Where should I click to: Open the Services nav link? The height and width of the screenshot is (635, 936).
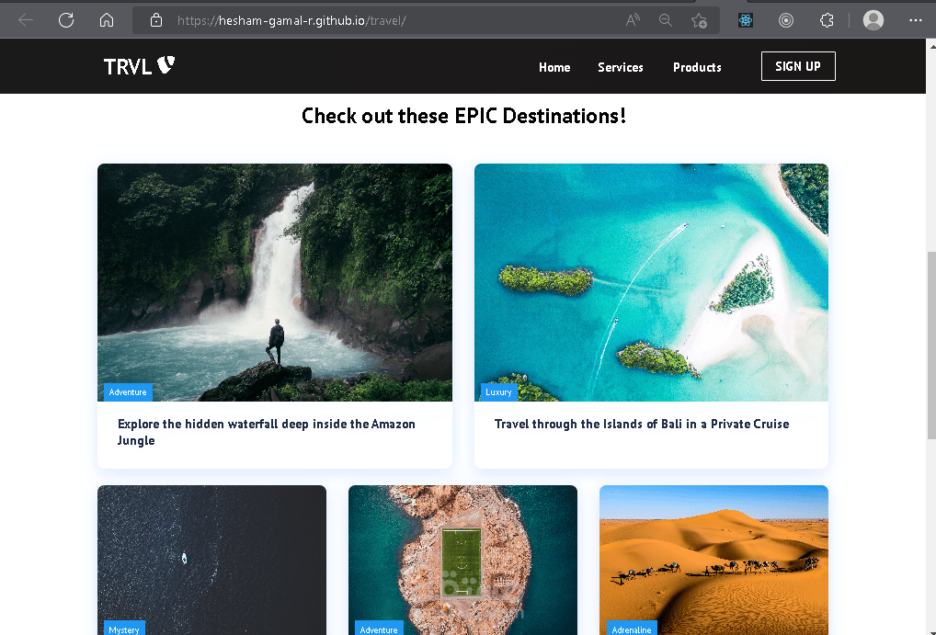(621, 67)
